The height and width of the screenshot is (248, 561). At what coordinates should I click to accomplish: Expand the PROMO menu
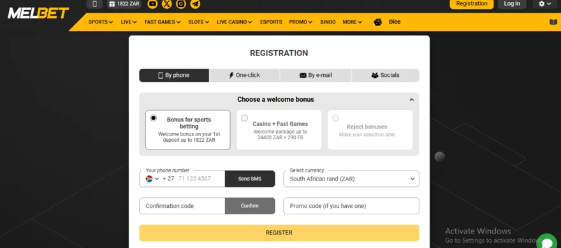tap(300, 22)
